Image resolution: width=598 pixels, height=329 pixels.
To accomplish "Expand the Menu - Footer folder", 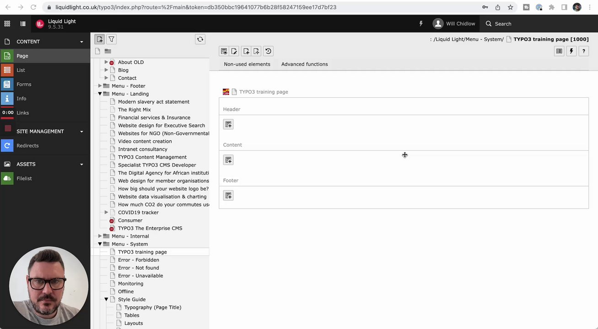I will (x=100, y=86).
